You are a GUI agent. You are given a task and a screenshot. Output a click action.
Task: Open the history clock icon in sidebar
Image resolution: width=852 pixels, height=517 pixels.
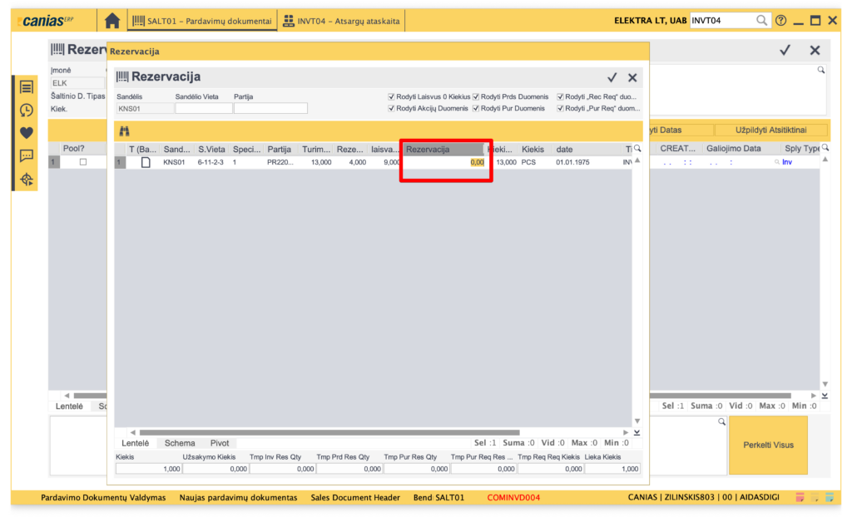click(27, 110)
